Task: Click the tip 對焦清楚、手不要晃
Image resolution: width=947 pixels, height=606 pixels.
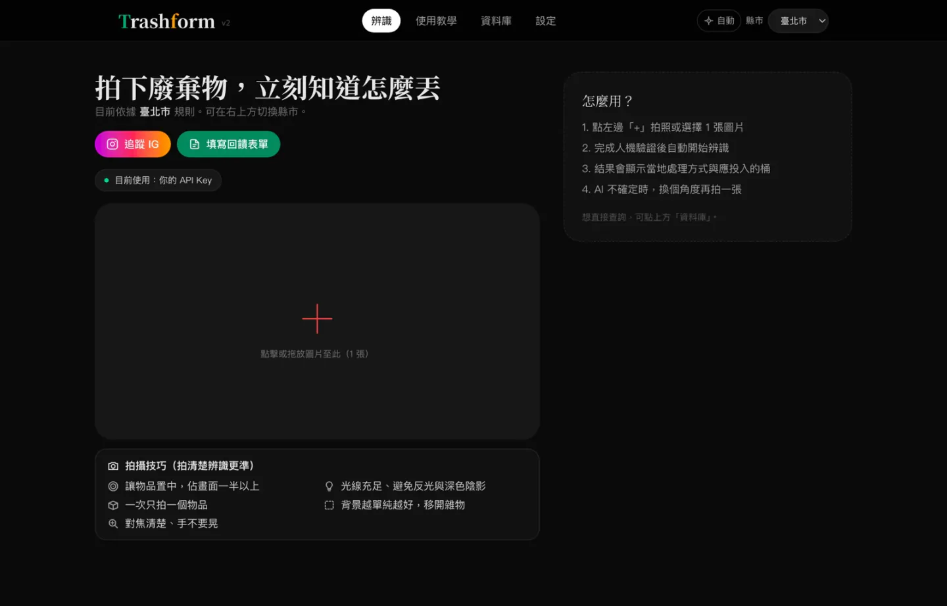Action: click(x=172, y=524)
